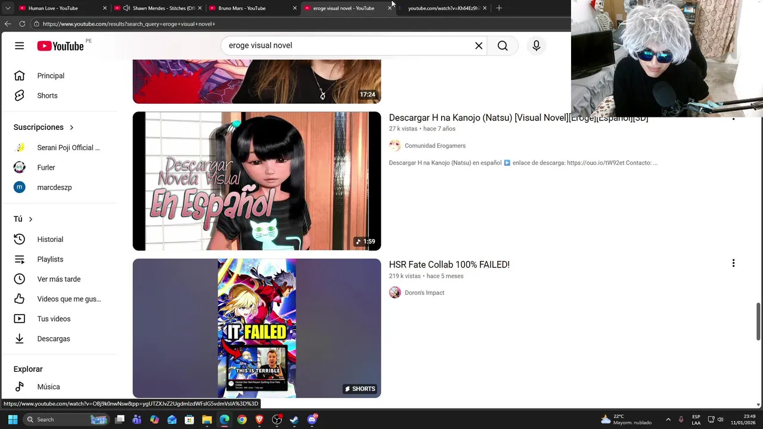763x429 pixels.
Task: Close the Human Love tab
Action: (x=105, y=8)
